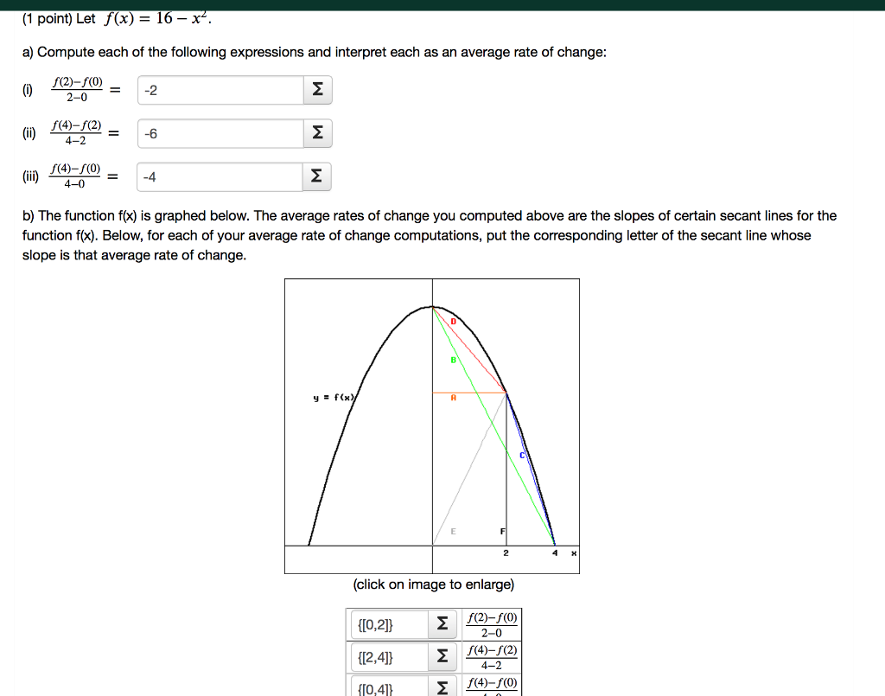Open the equation editor for answer (ii)

click(x=316, y=132)
